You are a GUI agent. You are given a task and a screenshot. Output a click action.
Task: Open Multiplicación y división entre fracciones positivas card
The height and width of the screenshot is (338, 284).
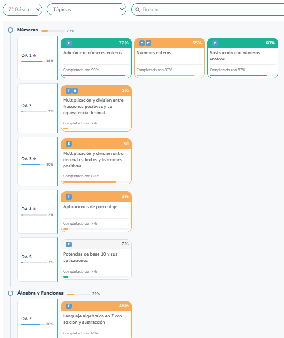point(96,107)
